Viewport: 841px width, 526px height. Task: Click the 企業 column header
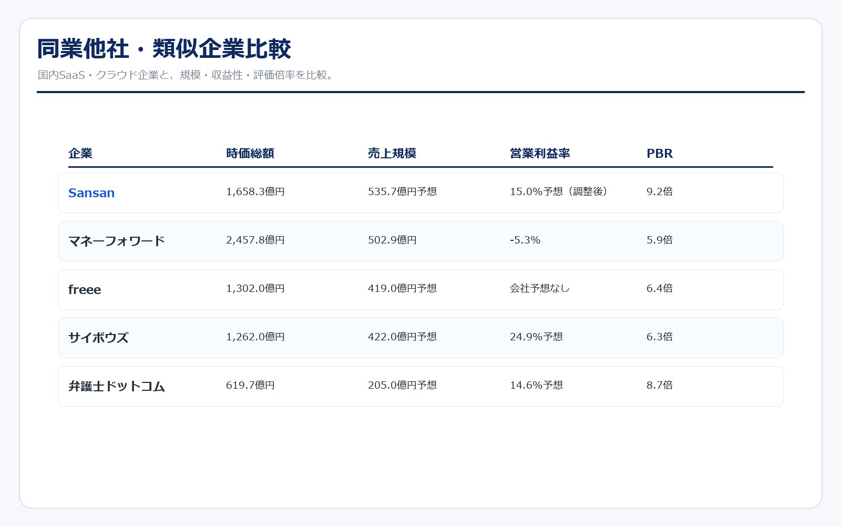pos(80,153)
